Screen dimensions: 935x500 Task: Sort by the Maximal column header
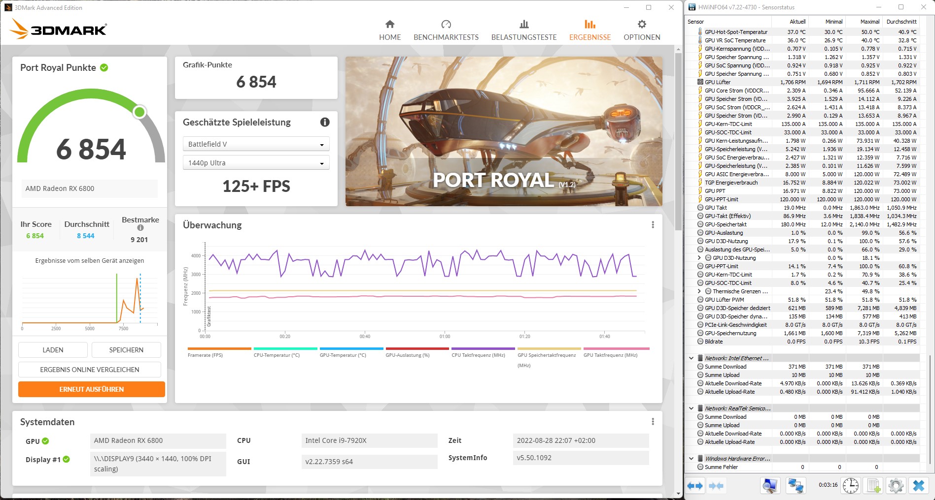click(x=864, y=22)
